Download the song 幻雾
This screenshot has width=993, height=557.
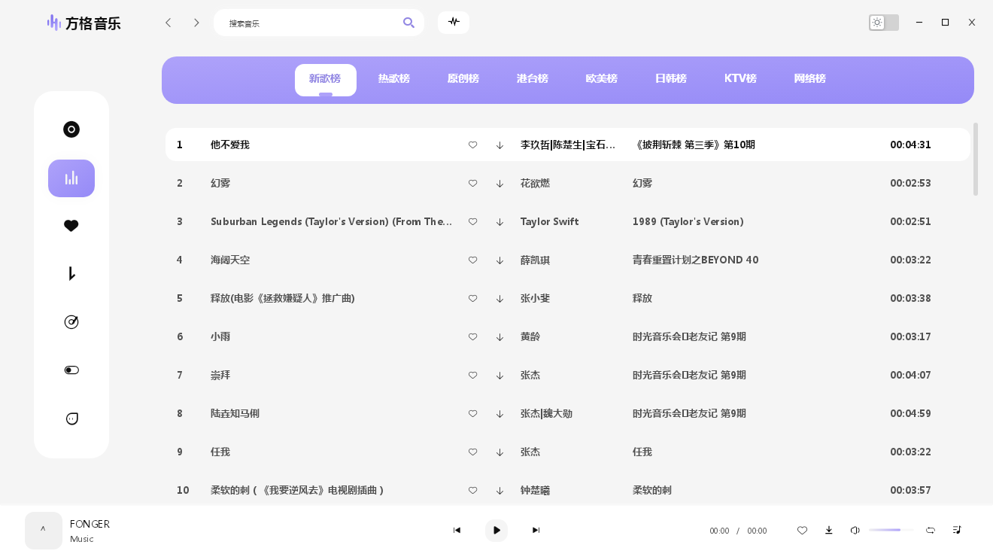pos(500,183)
